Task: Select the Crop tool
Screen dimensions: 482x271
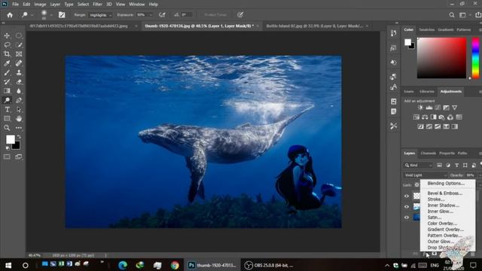Action: tap(7, 54)
